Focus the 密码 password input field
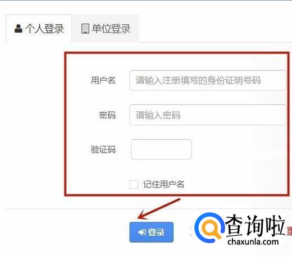292x259 pixels. pyautogui.click(x=208, y=115)
